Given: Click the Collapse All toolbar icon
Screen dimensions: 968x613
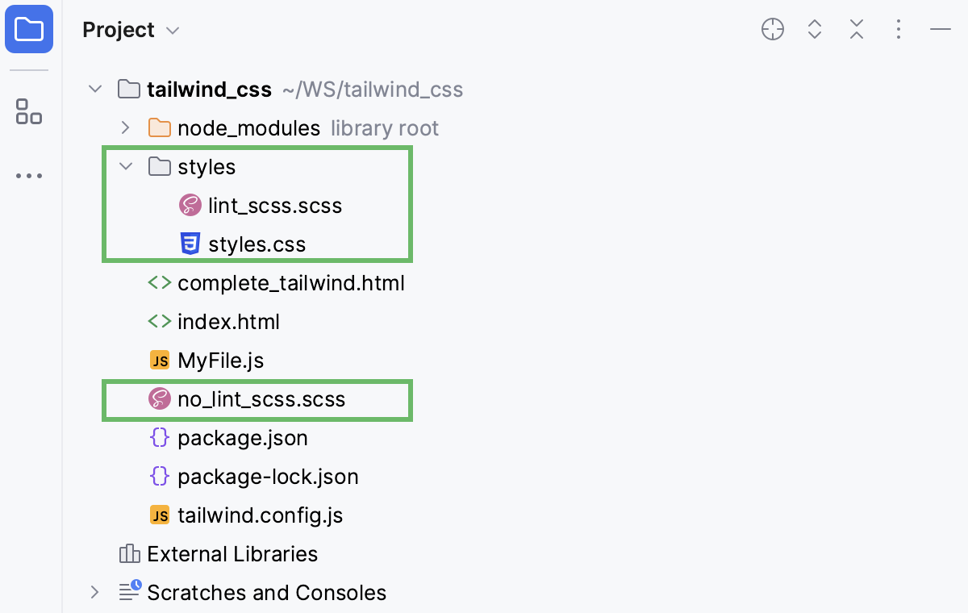Looking at the screenshot, I should (857, 29).
